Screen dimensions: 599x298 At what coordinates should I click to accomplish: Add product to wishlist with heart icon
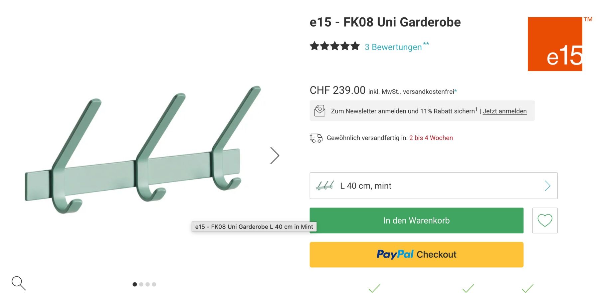pos(545,221)
